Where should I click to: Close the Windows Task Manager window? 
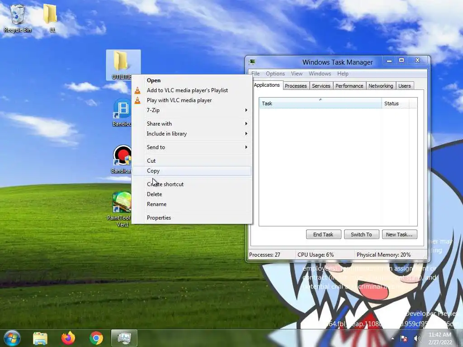417,61
